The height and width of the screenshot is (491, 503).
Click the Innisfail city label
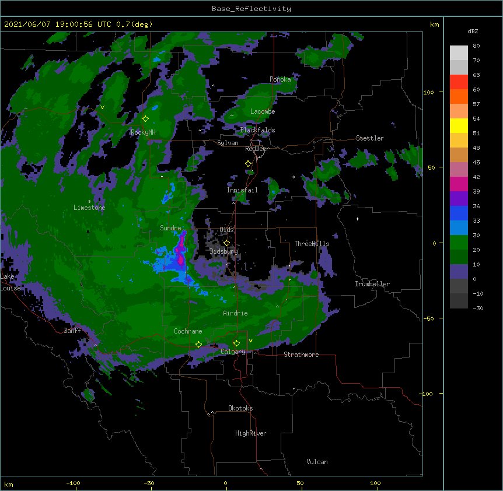[242, 190]
